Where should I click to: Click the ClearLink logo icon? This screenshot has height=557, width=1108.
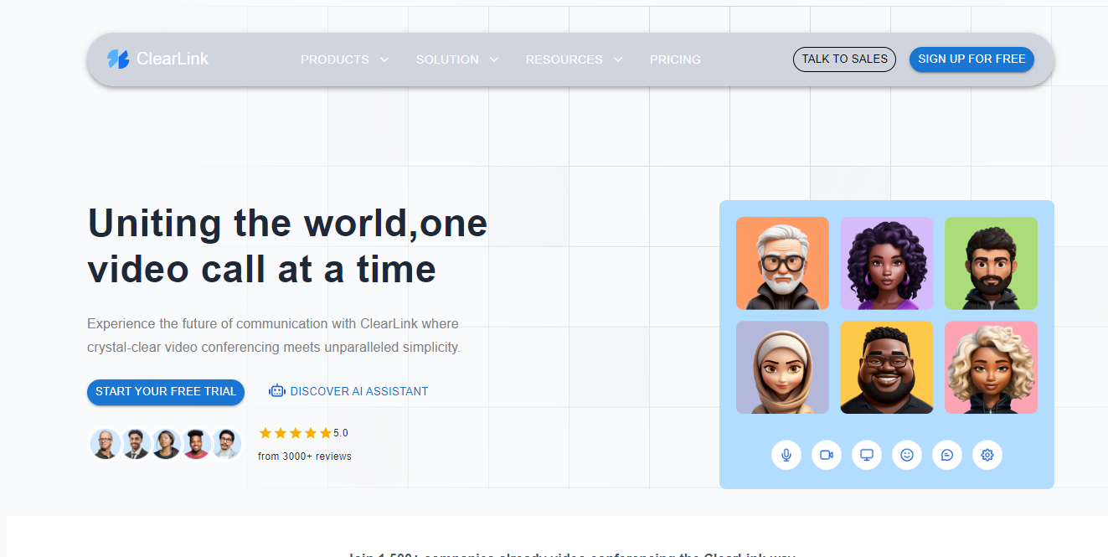coord(118,59)
